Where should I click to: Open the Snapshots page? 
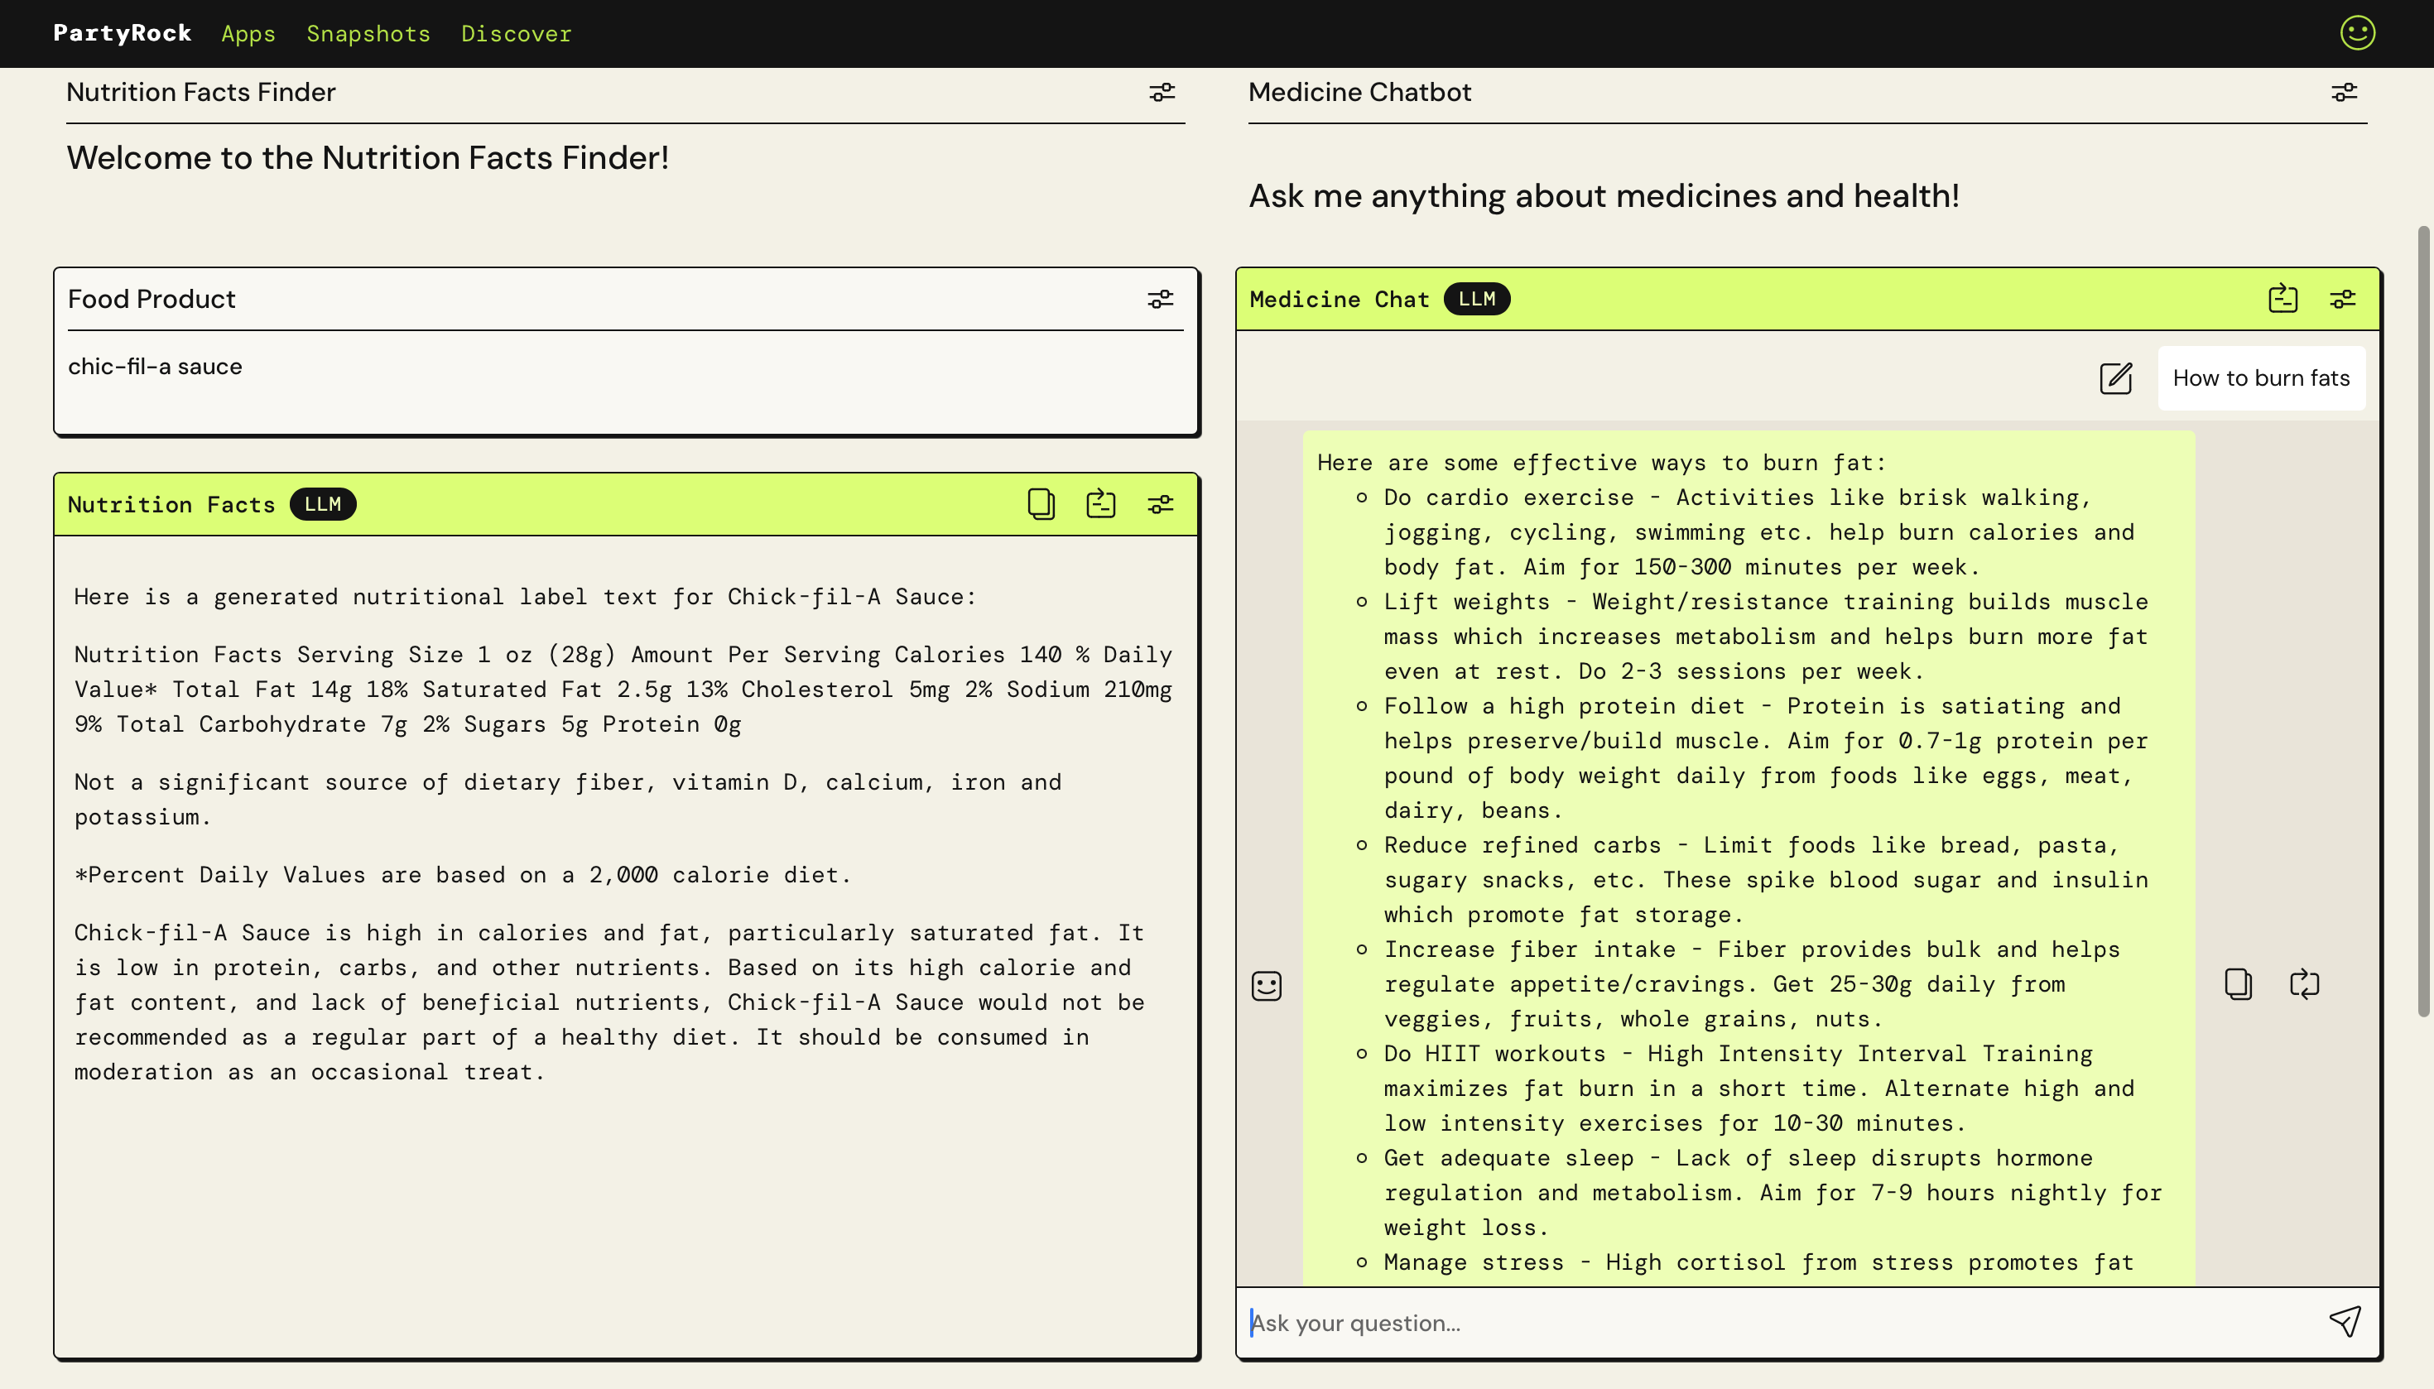click(368, 33)
